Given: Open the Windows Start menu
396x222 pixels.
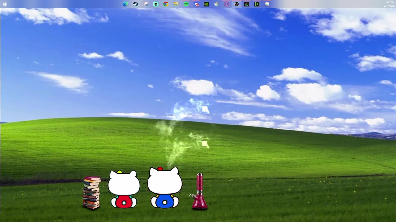Looking at the screenshot, I should pos(5,4).
